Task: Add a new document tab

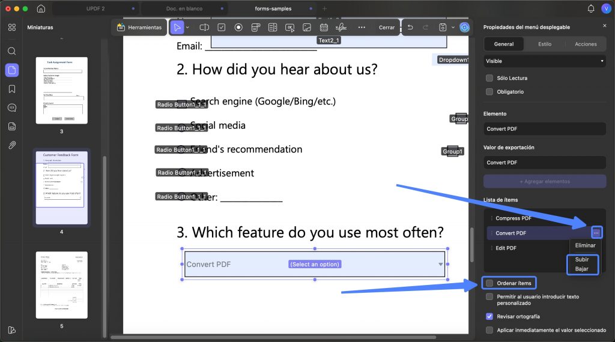Action: (324, 8)
